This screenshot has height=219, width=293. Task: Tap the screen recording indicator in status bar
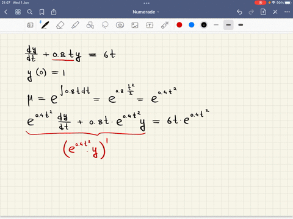click(260, 2)
